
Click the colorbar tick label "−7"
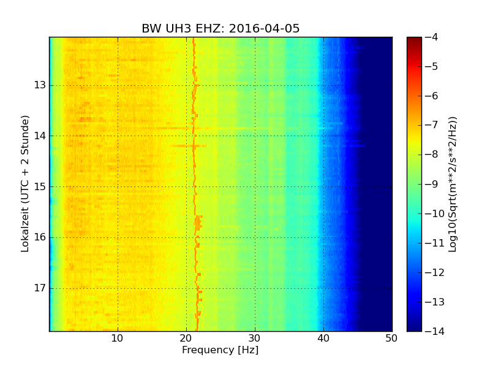[x=432, y=125]
